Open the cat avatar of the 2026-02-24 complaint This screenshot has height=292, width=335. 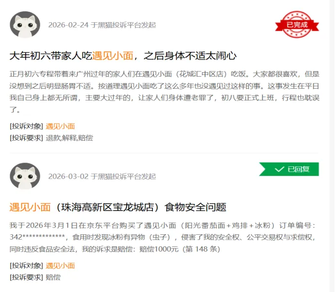click(x=25, y=25)
